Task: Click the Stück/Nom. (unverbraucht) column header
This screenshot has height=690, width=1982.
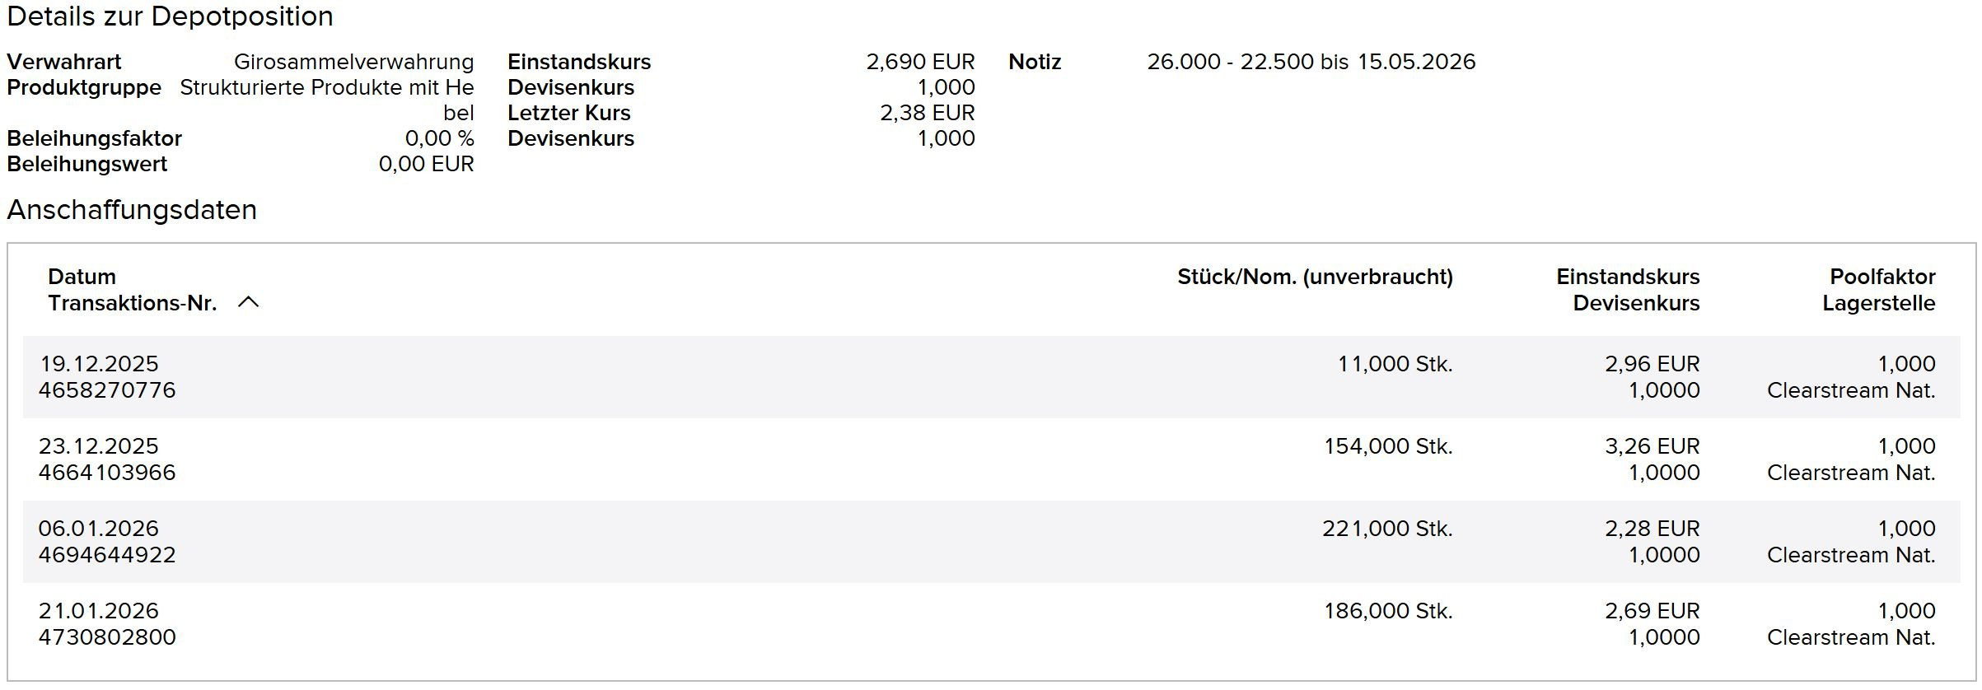Action: (x=1314, y=277)
